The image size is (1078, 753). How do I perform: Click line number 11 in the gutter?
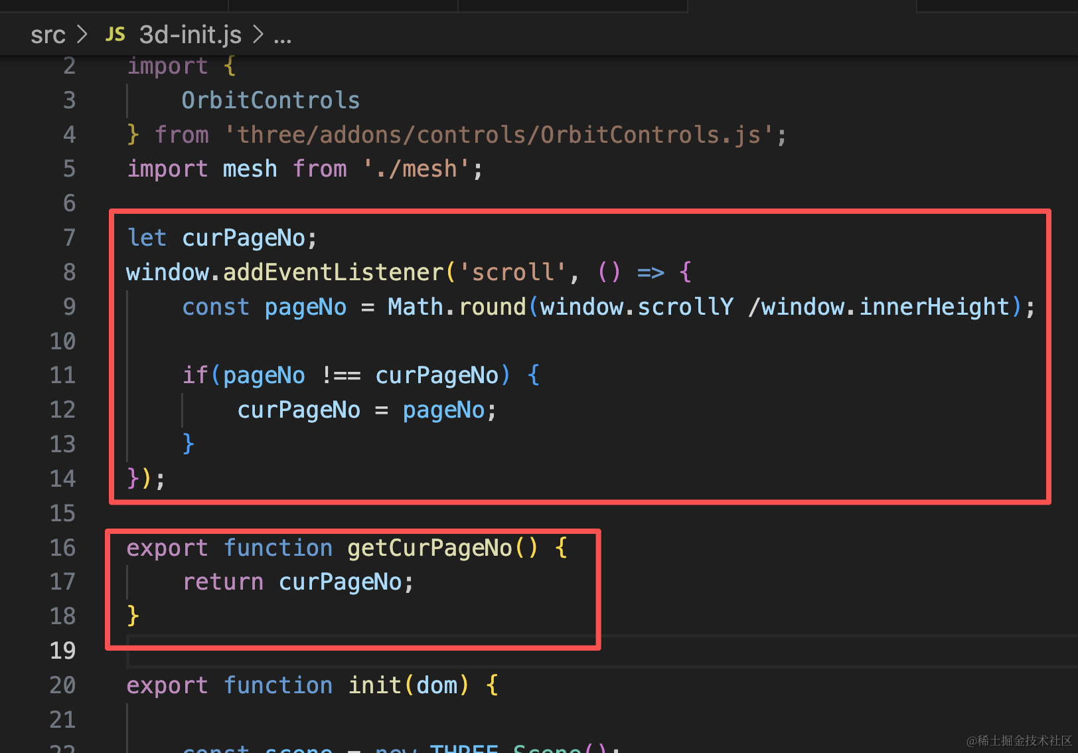[62, 375]
